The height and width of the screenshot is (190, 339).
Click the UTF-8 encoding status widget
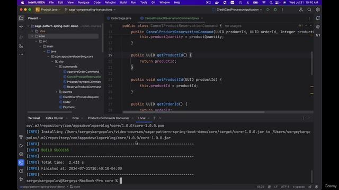285,187
